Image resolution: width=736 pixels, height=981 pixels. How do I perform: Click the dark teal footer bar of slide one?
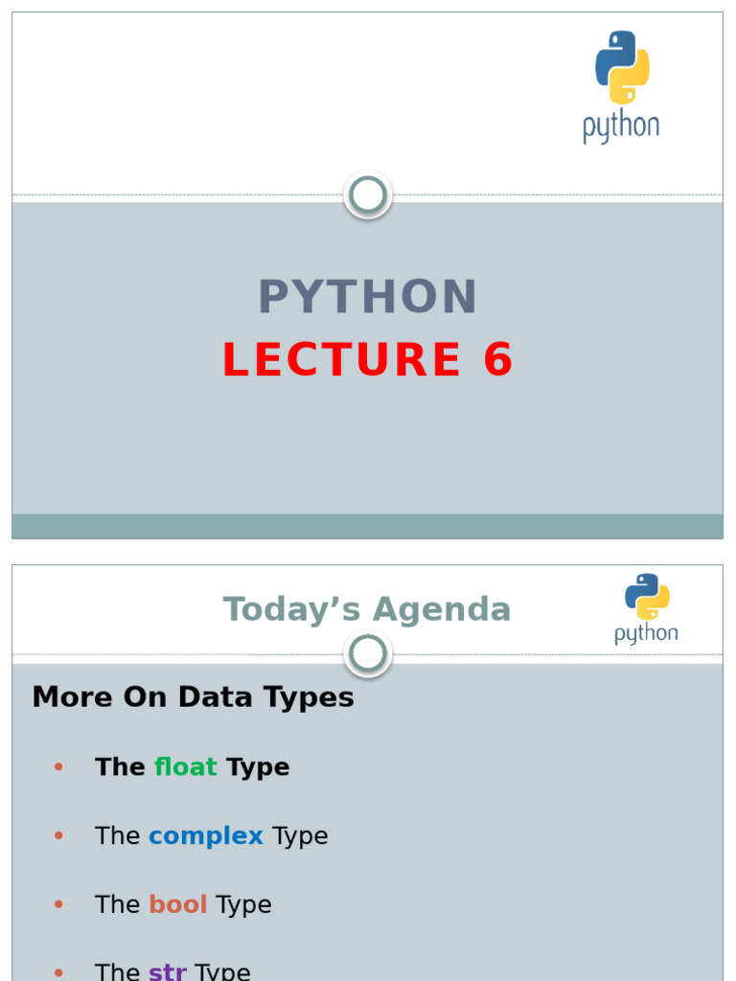click(x=367, y=526)
